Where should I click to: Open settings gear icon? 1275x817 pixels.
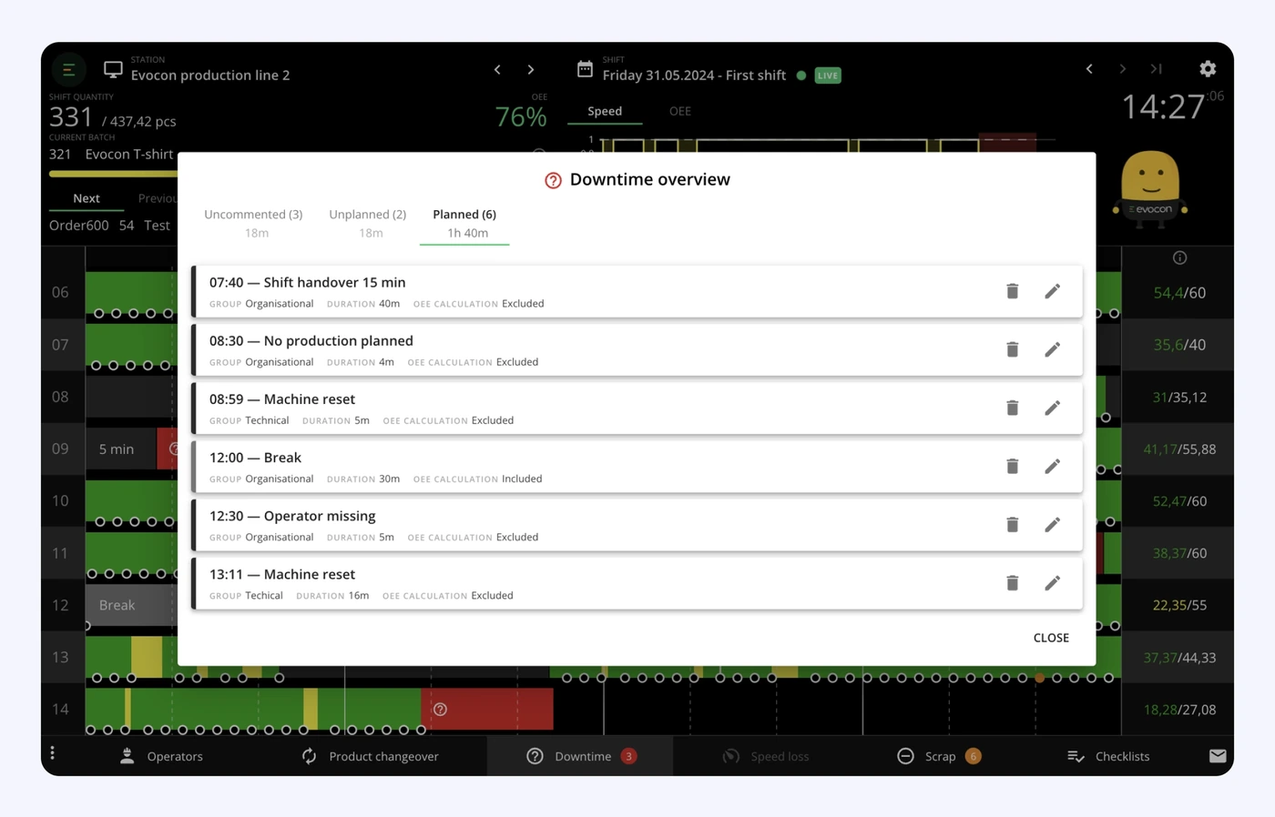coord(1208,68)
